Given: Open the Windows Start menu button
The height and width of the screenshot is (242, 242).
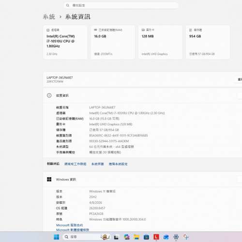Looking at the screenshot, I should point(56,237).
